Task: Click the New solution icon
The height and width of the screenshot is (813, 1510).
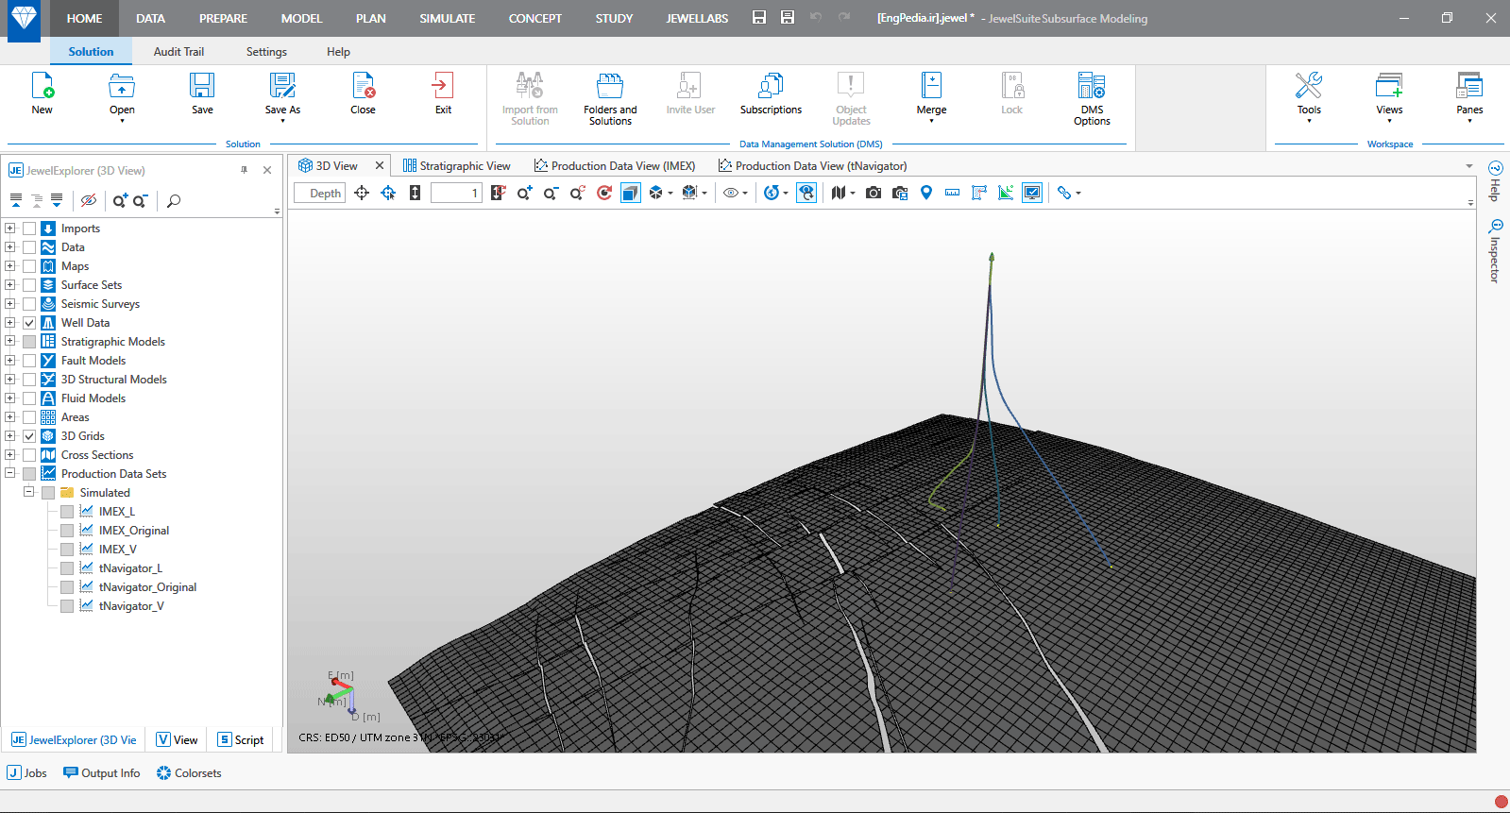Action: pos(42,86)
